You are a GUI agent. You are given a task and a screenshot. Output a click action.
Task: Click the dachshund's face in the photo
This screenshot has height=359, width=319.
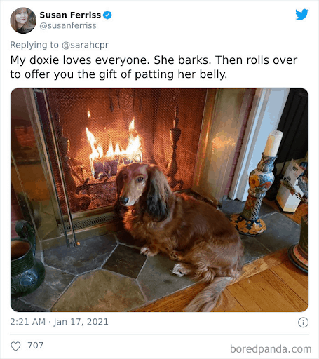133,184
